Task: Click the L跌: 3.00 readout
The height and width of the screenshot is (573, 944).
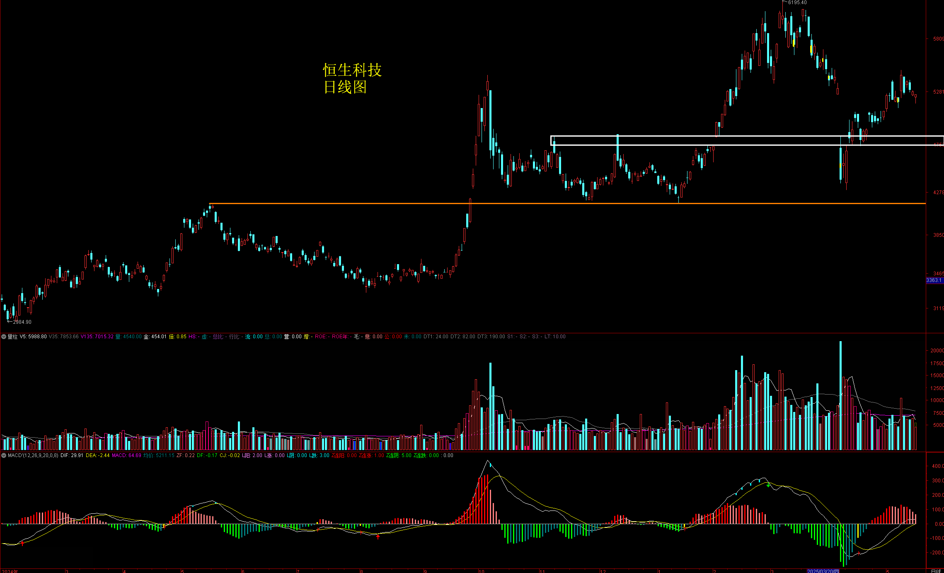Action: pyautogui.click(x=319, y=455)
